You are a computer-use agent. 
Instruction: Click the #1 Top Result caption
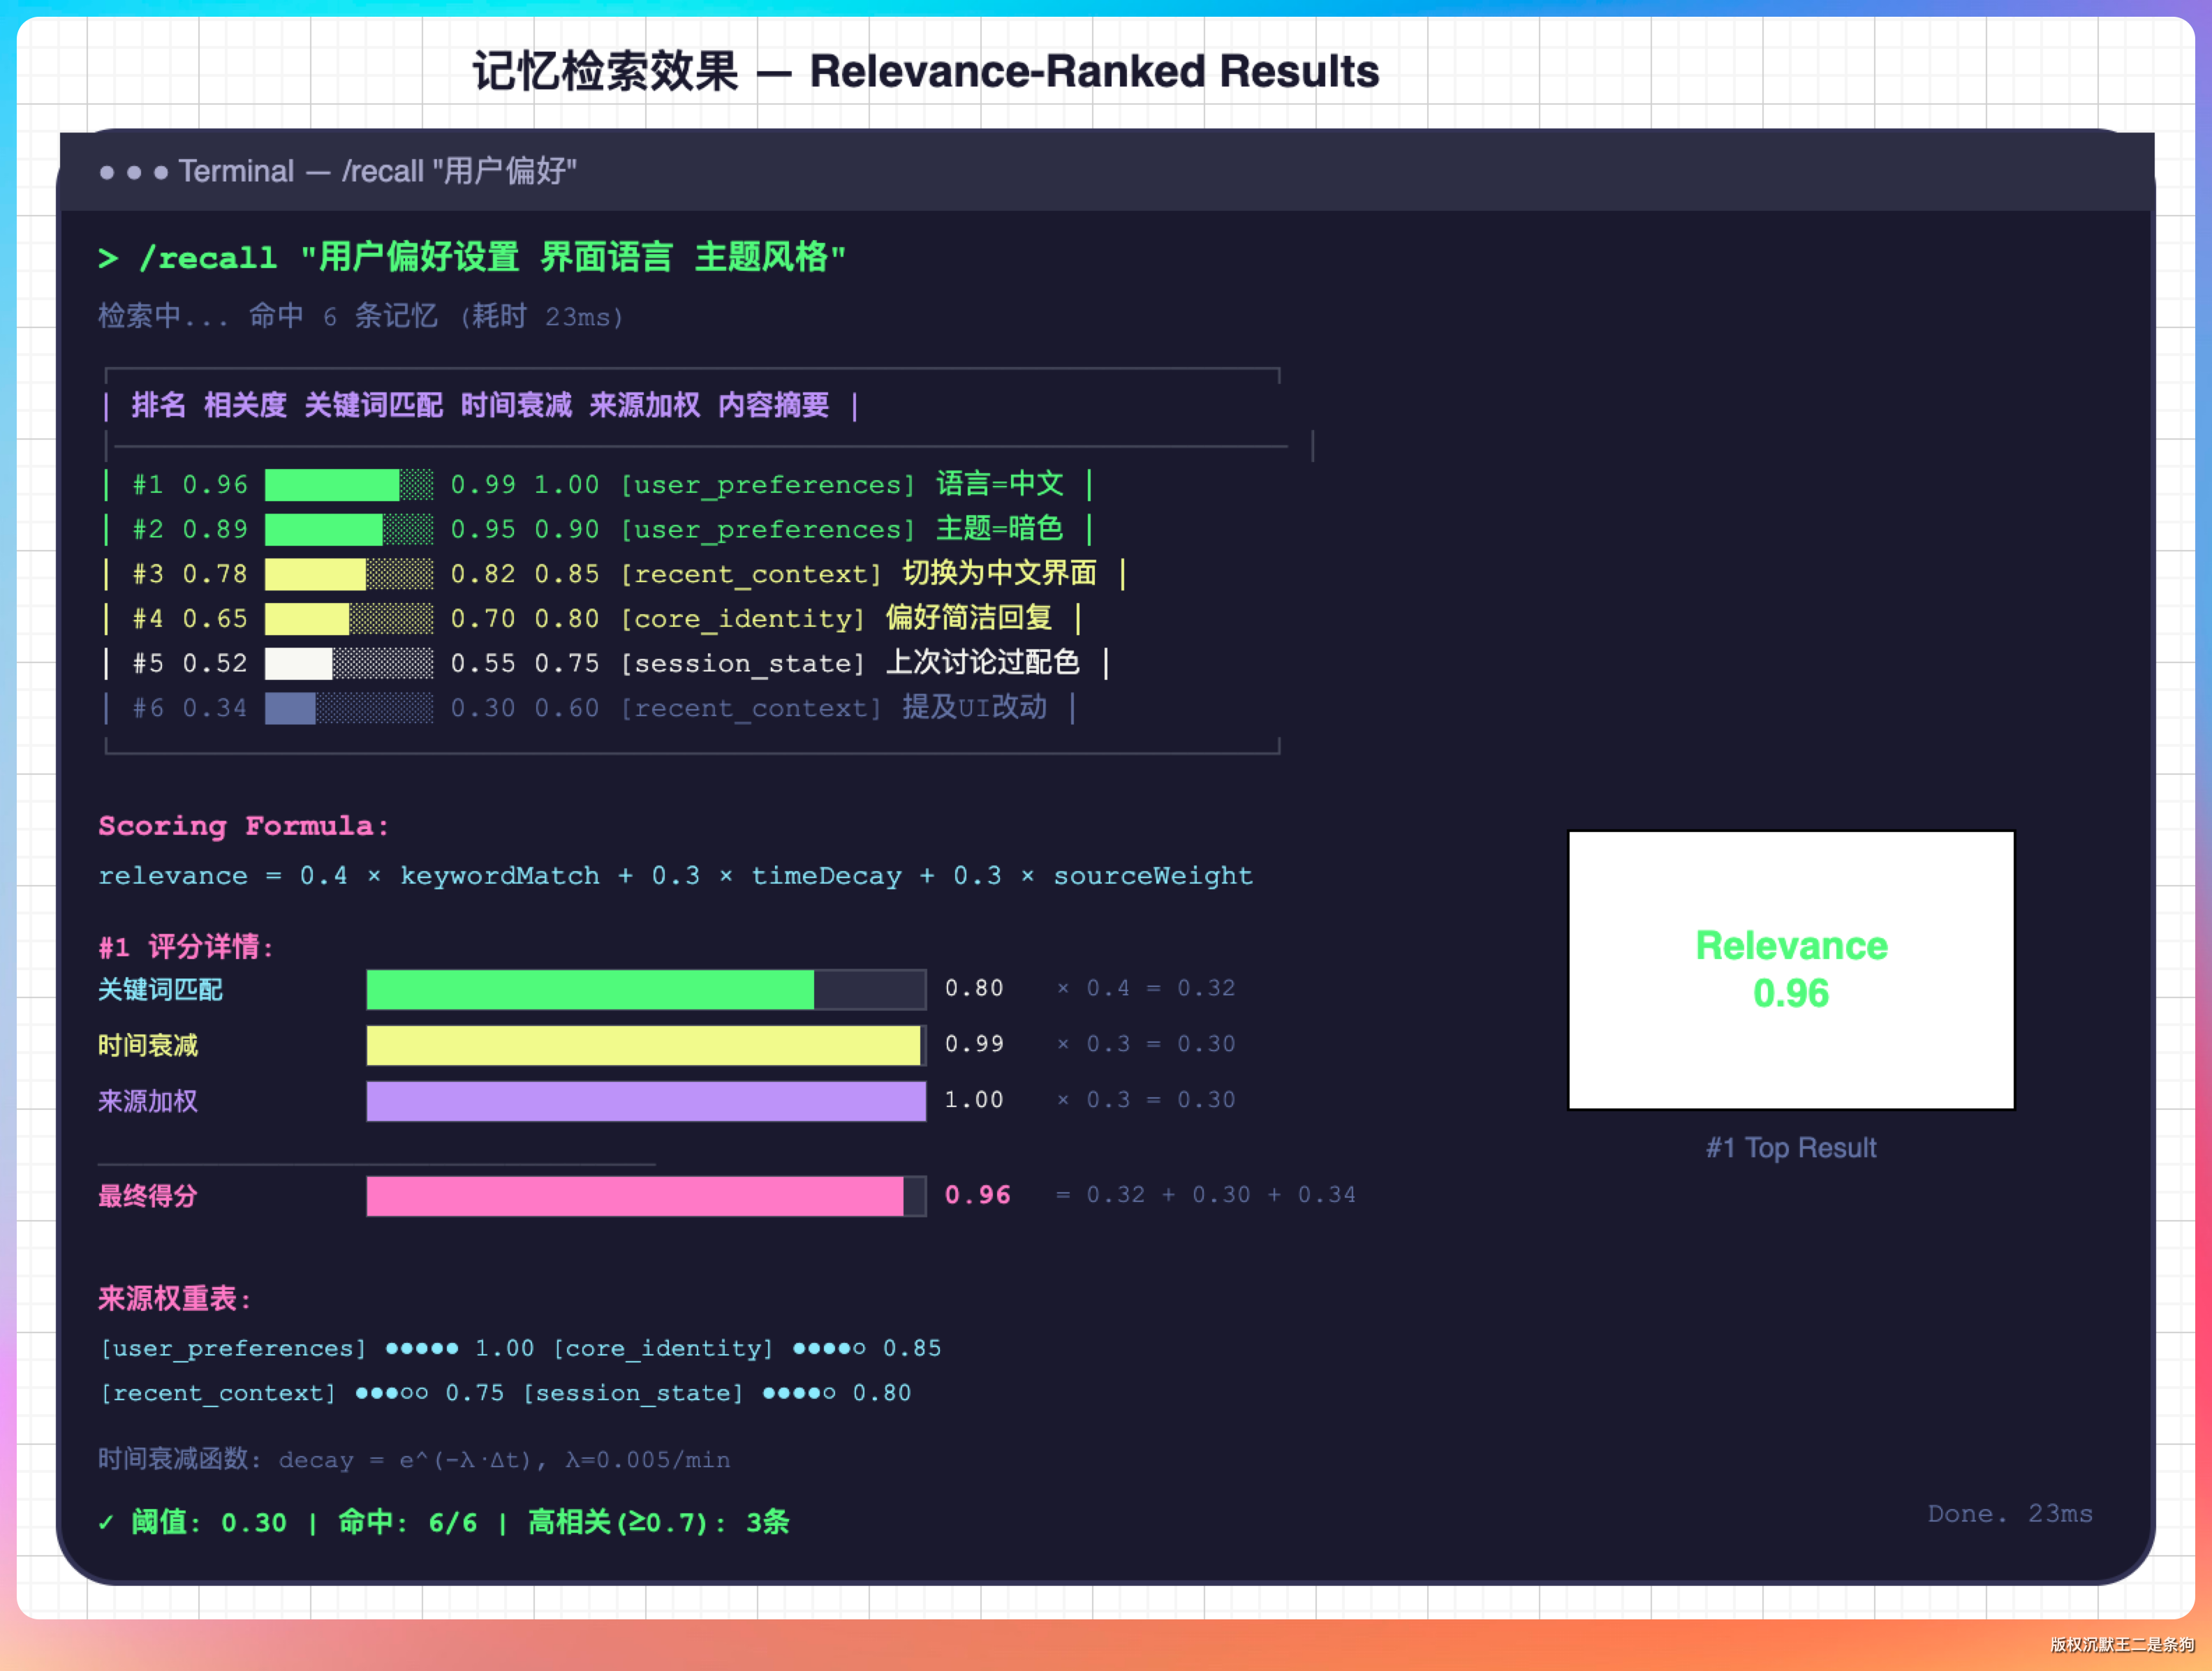point(1790,1148)
